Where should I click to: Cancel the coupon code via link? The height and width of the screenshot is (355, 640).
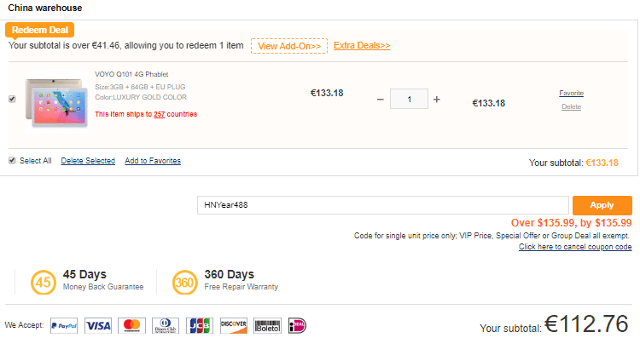tap(575, 247)
